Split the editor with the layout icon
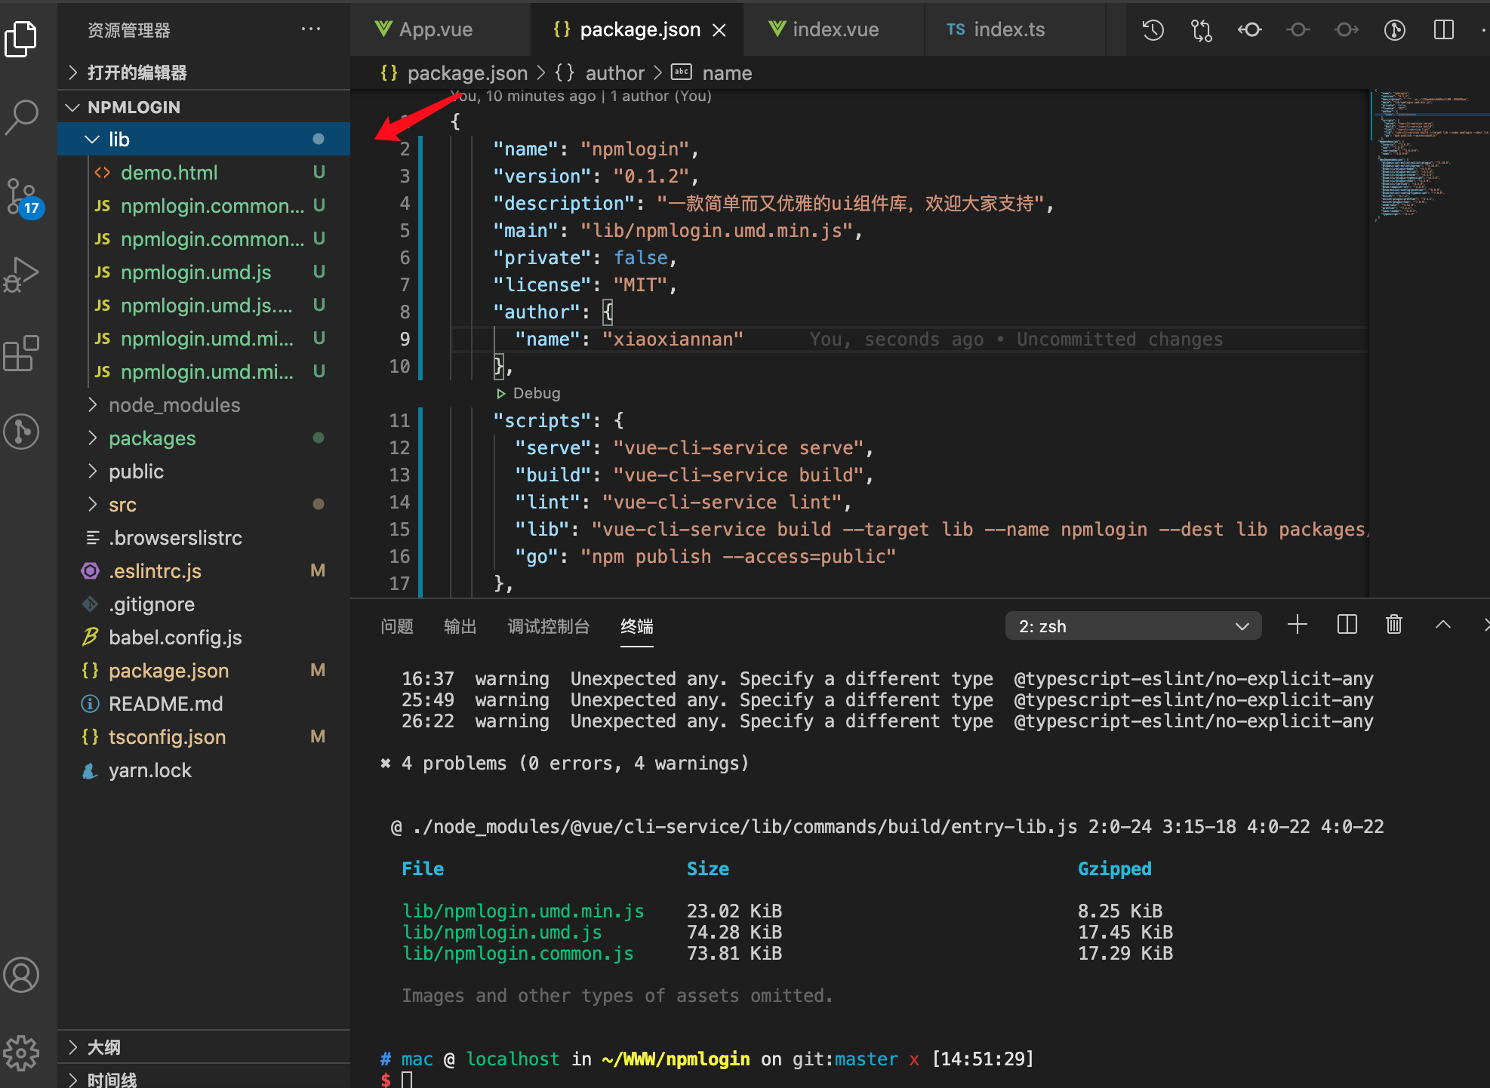The width and height of the screenshot is (1490, 1088). (1443, 30)
